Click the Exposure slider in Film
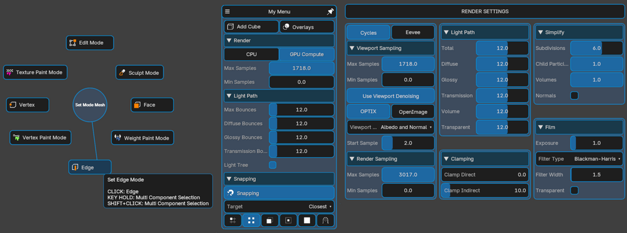The height and width of the screenshot is (233, 627). pyautogui.click(x=596, y=143)
